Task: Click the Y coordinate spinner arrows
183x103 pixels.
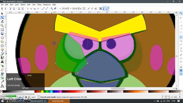Action: coord(79,9)
